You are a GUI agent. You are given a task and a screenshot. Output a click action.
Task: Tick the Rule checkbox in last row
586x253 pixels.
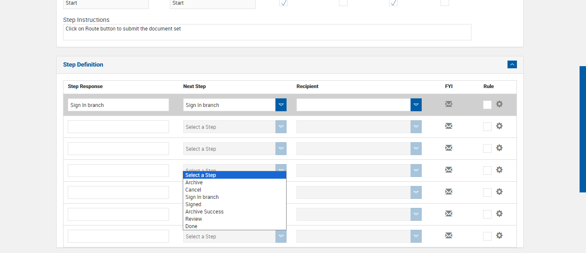pyautogui.click(x=487, y=236)
